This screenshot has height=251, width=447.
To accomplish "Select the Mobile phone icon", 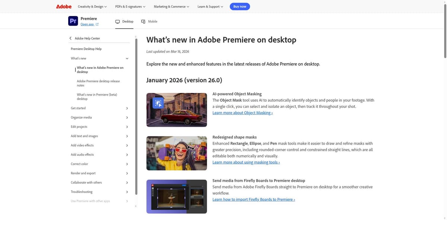I will tap(143, 21).
